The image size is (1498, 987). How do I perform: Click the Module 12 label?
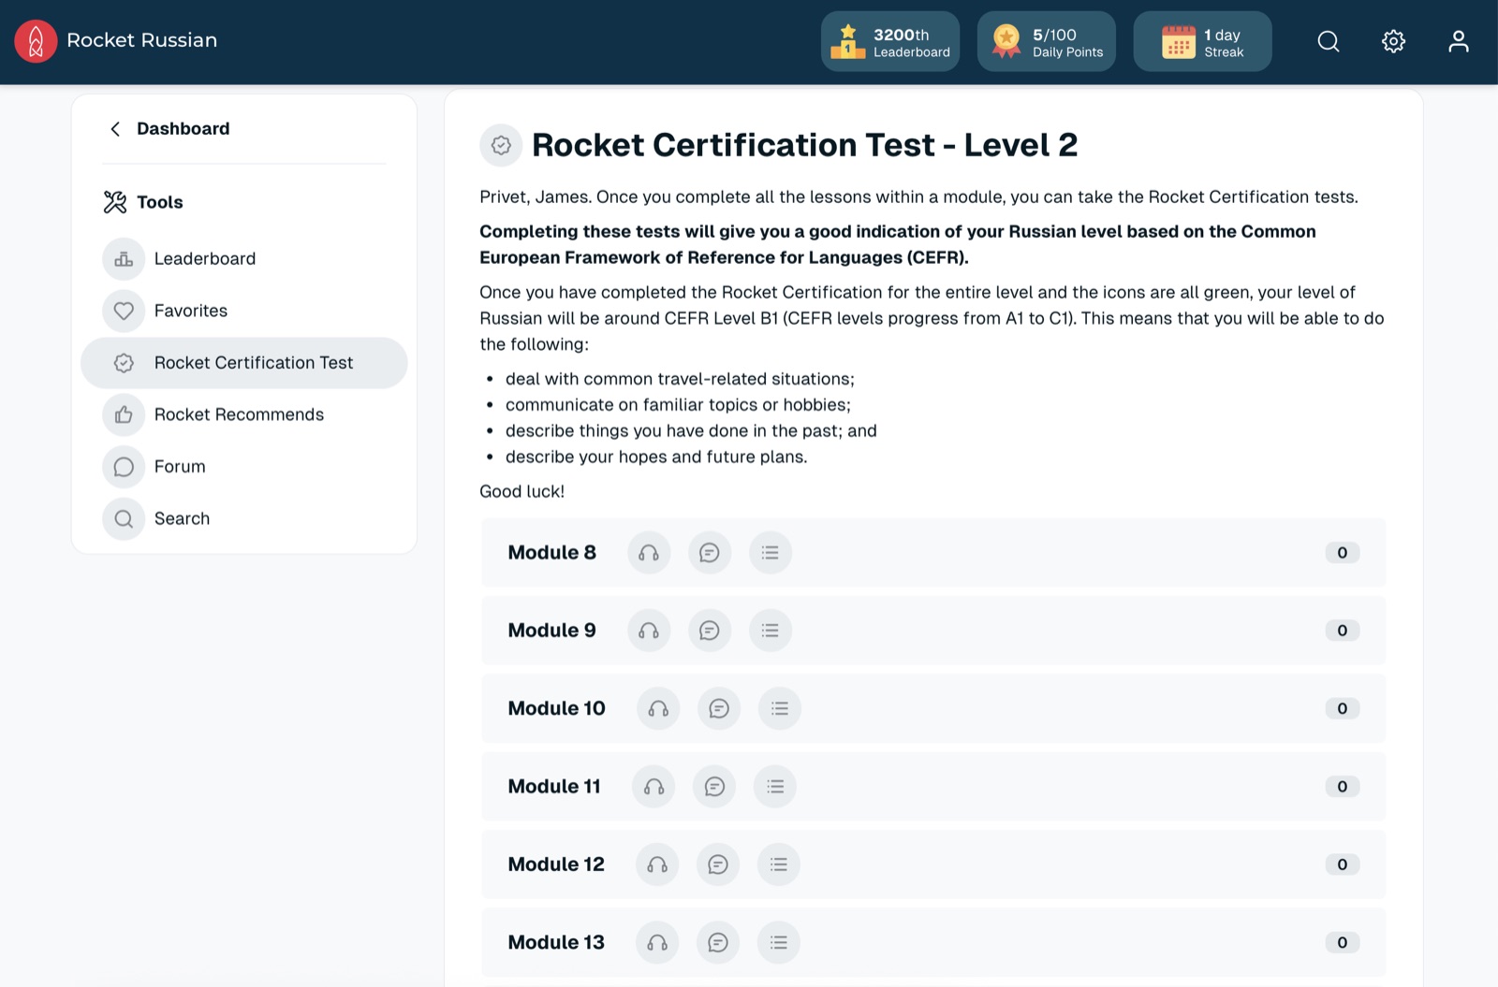point(556,864)
